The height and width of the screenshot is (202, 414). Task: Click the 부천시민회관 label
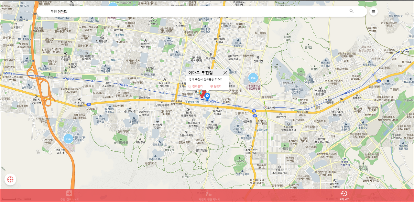pyautogui.click(x=148, y=74)
